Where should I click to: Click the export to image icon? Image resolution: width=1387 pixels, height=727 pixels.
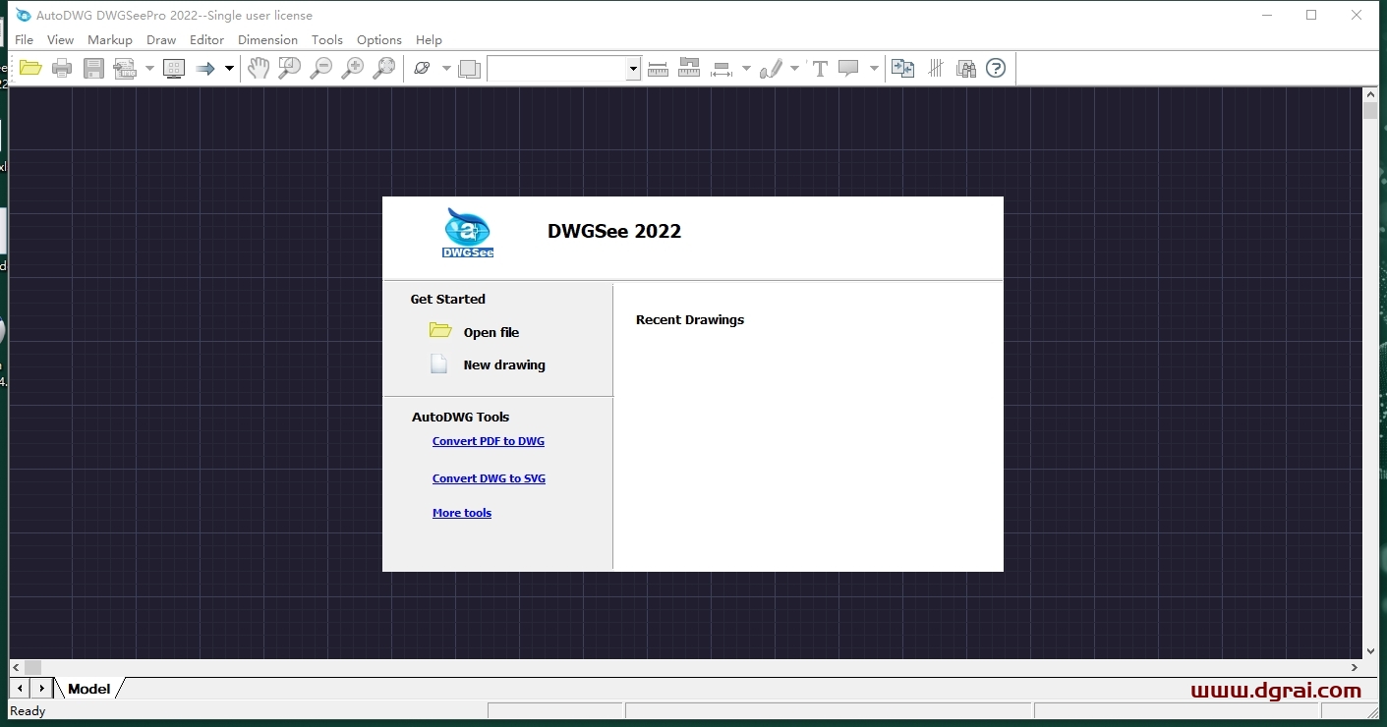[x=125, y=68]
